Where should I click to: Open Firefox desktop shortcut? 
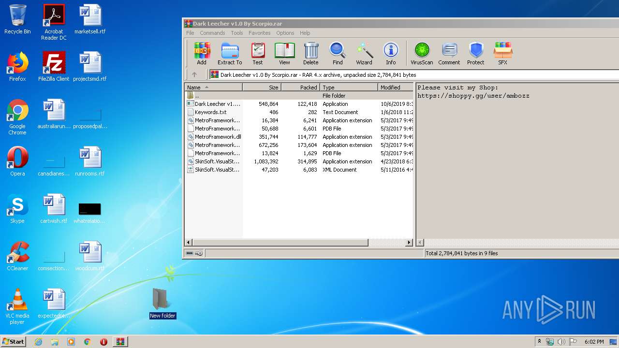17,67
